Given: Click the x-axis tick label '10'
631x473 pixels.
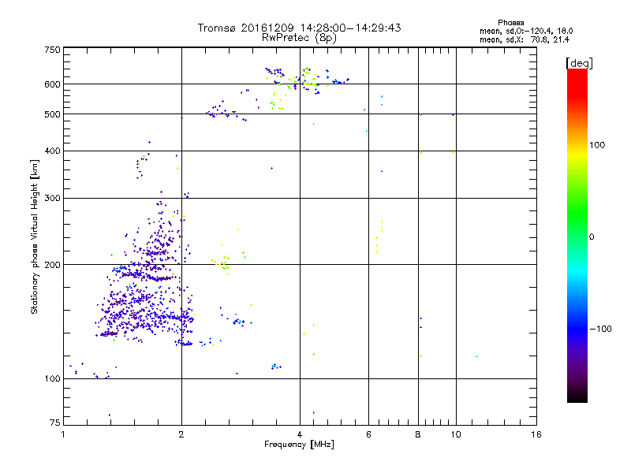Looking at the screenshot, I should (x=456, y=434).
